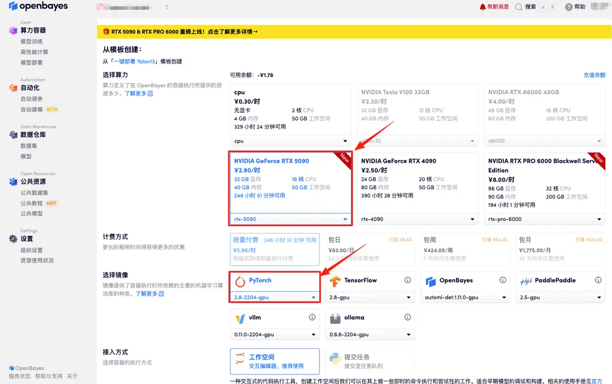The height and width of the screenshot is (384, 612).
Task: Go to 公共模型 in sidebar
Action: click(x=32, y=213)
